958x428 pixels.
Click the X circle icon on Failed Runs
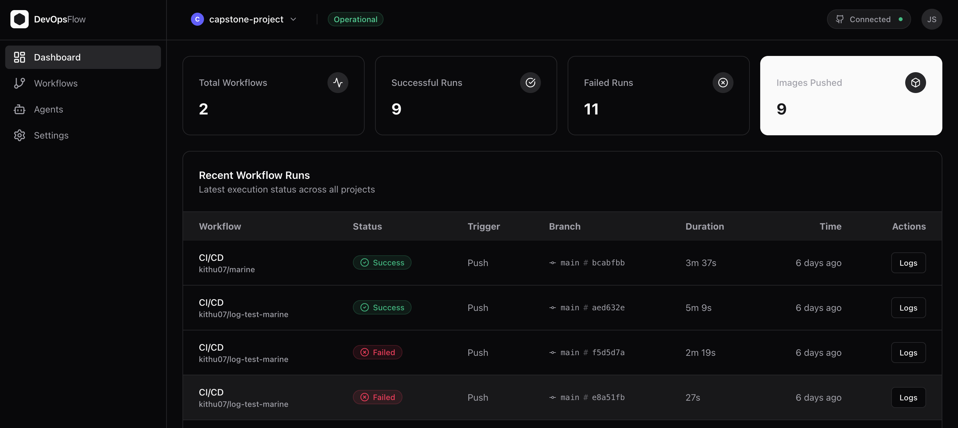click(723, 82)
